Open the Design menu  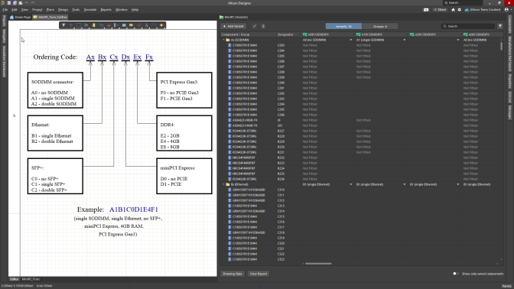click(x=63, y=10)
